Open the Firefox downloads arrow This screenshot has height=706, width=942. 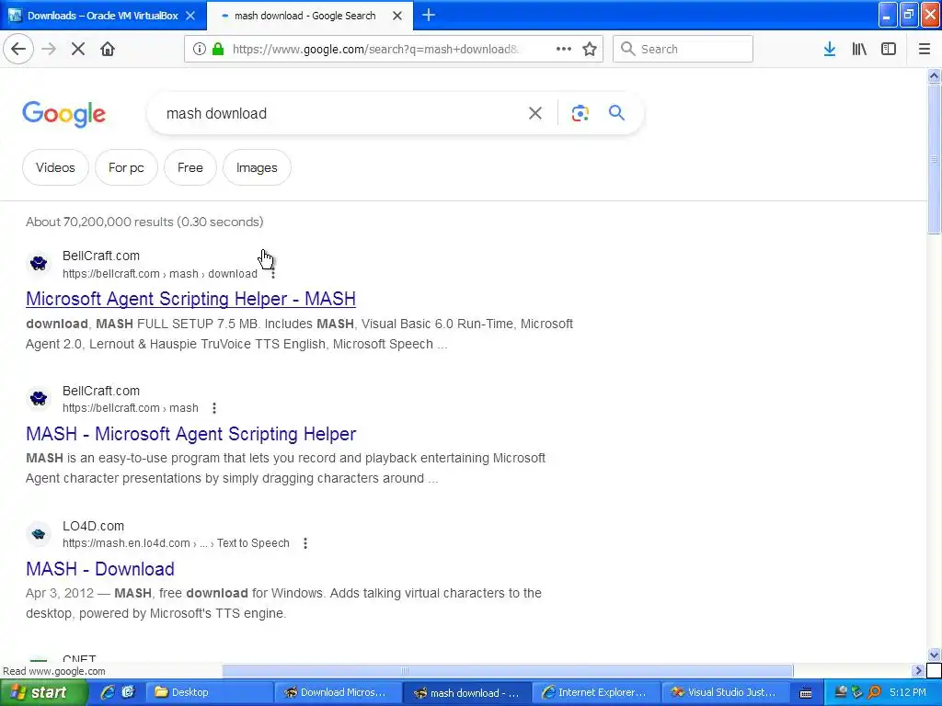[830, 50]
